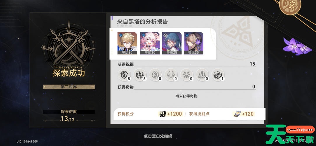Tap 点击空白处继续 to continue
Image resolution: width=316 pixels, height=146 pixels.
click(x=158, y=136)
